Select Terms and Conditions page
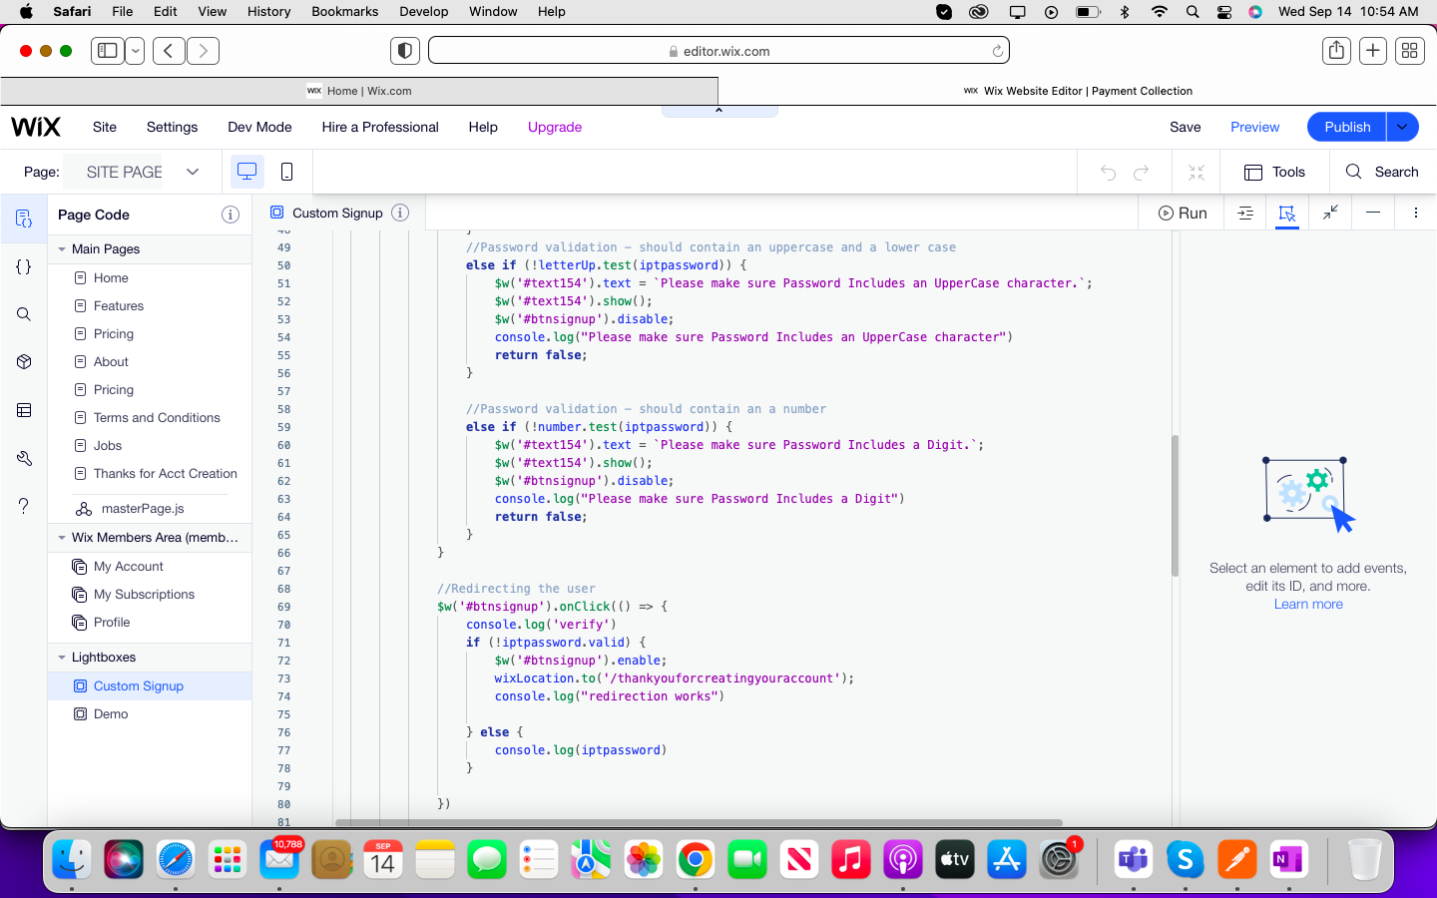 pos(157,418)
